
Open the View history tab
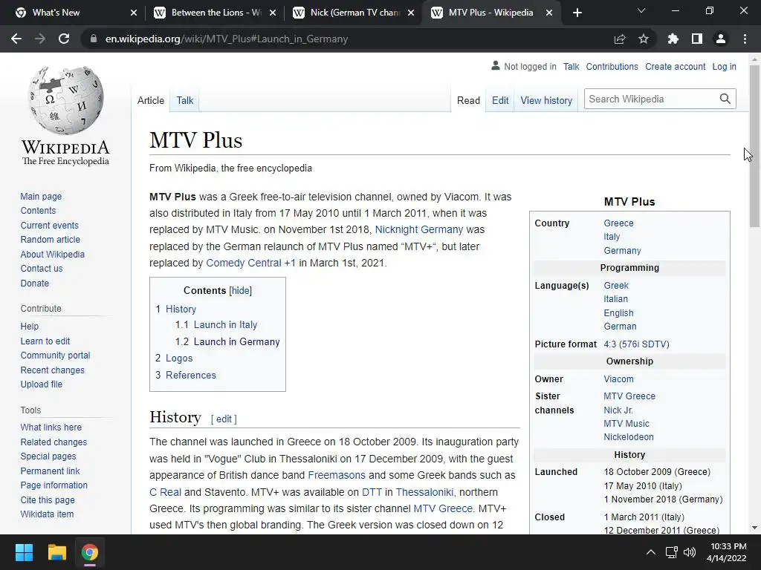pos(546,100)
